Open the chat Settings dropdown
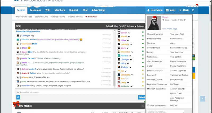 [x=131, y=26]
